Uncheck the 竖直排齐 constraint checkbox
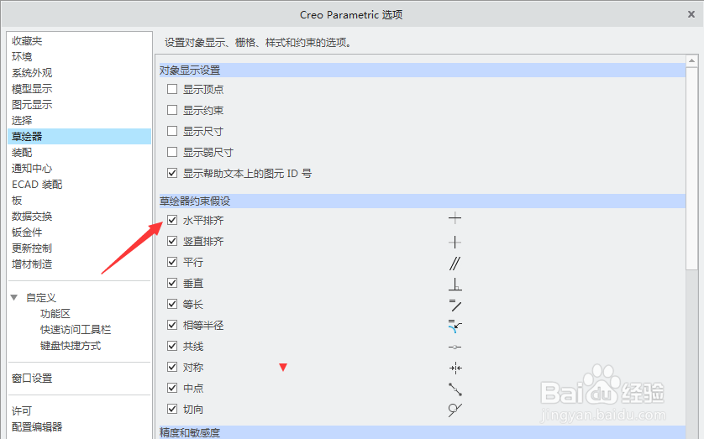This screenshot has width=704, height=439. pyautogui.click(x=172, y=241)
